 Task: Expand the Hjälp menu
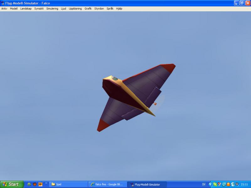tap(119, 9)
